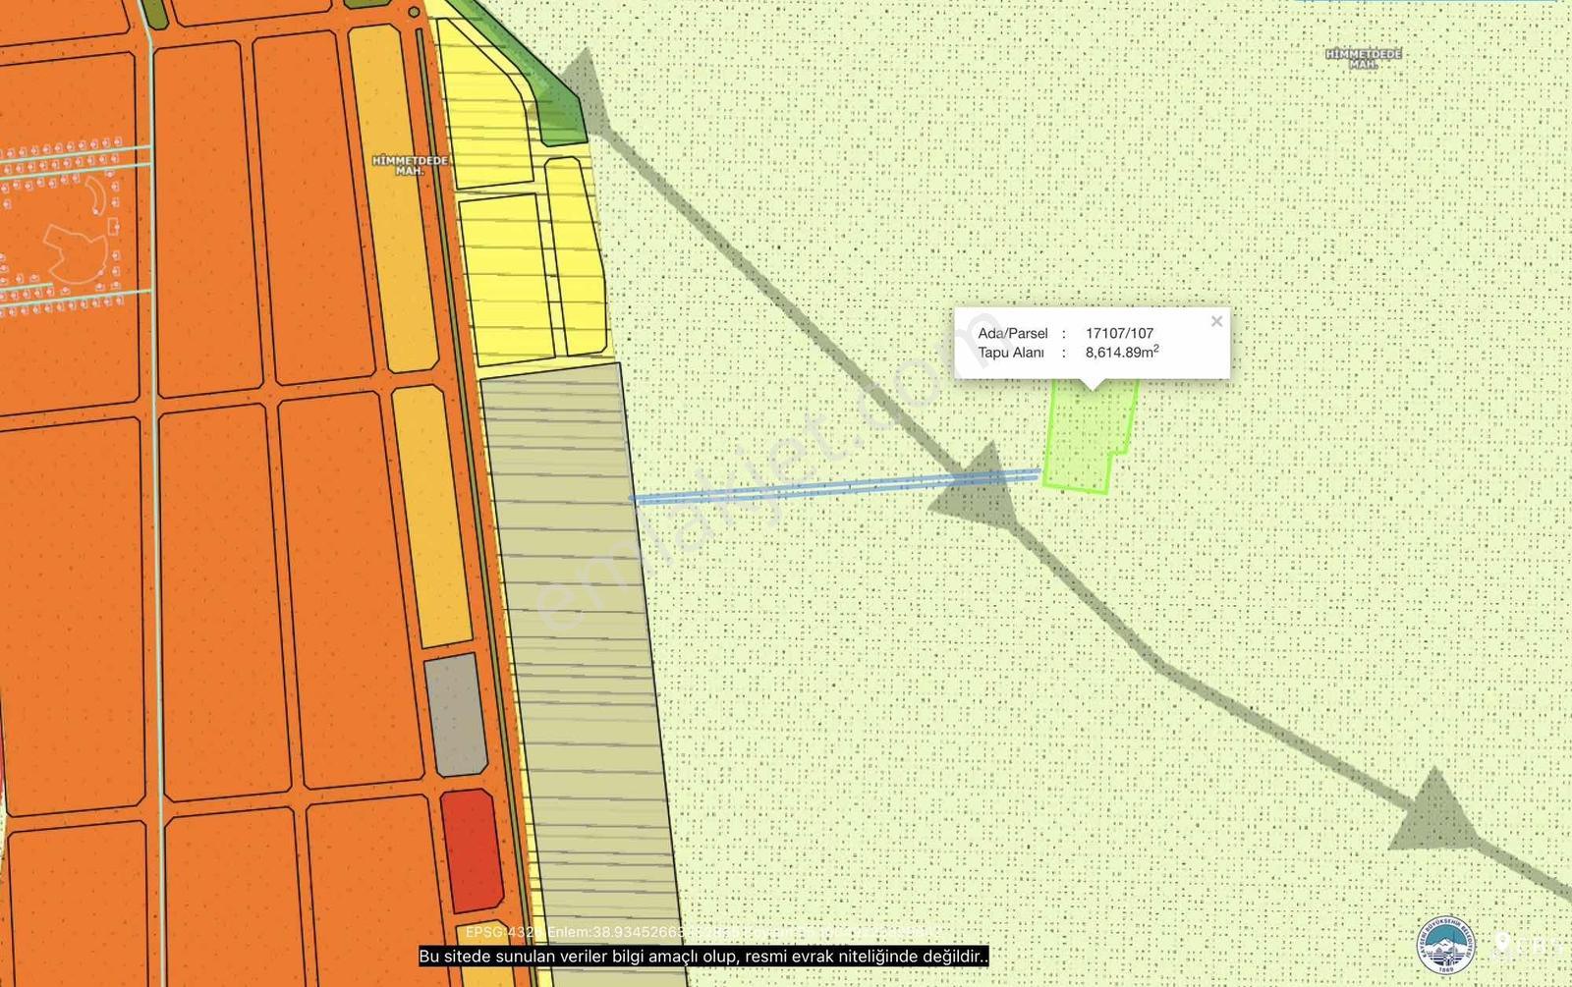Select the small gray zoning block above red
1572x987 pixels.
[x=456, y=714]
